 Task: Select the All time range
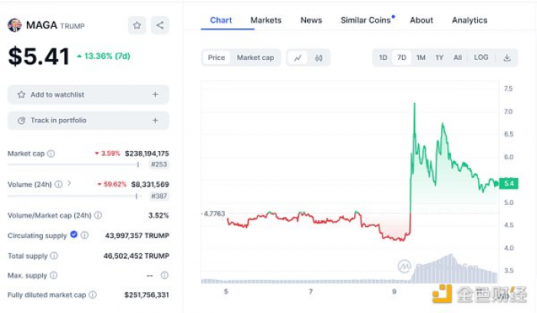click(x=457, y=58)
